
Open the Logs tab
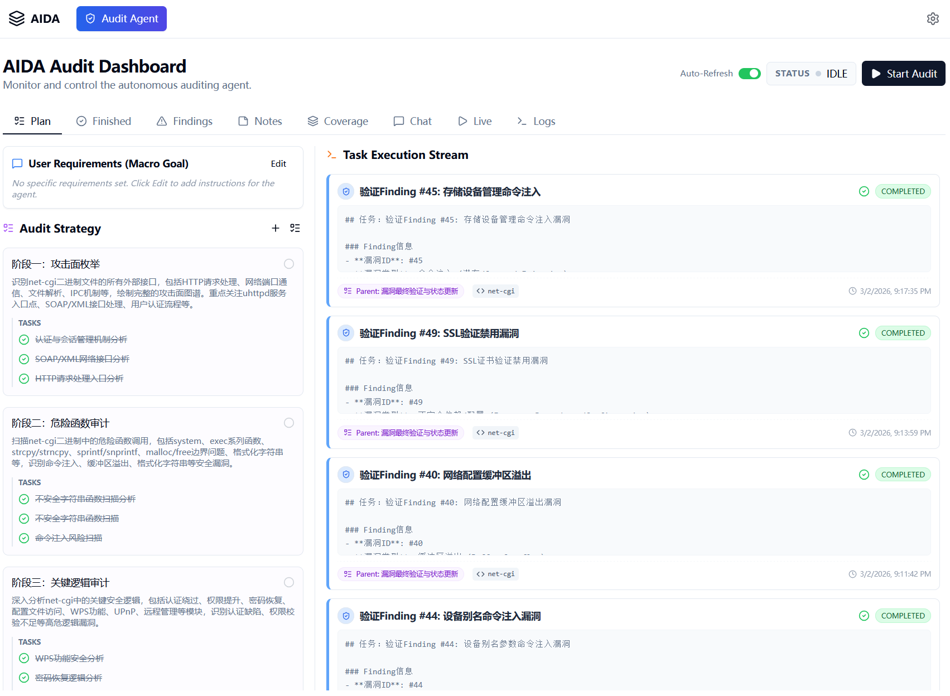tap(536, 121)
